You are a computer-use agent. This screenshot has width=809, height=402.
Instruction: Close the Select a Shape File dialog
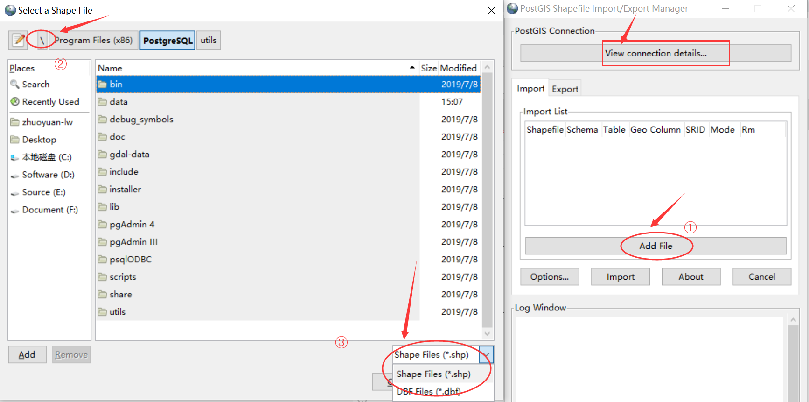tap(491, 11)
